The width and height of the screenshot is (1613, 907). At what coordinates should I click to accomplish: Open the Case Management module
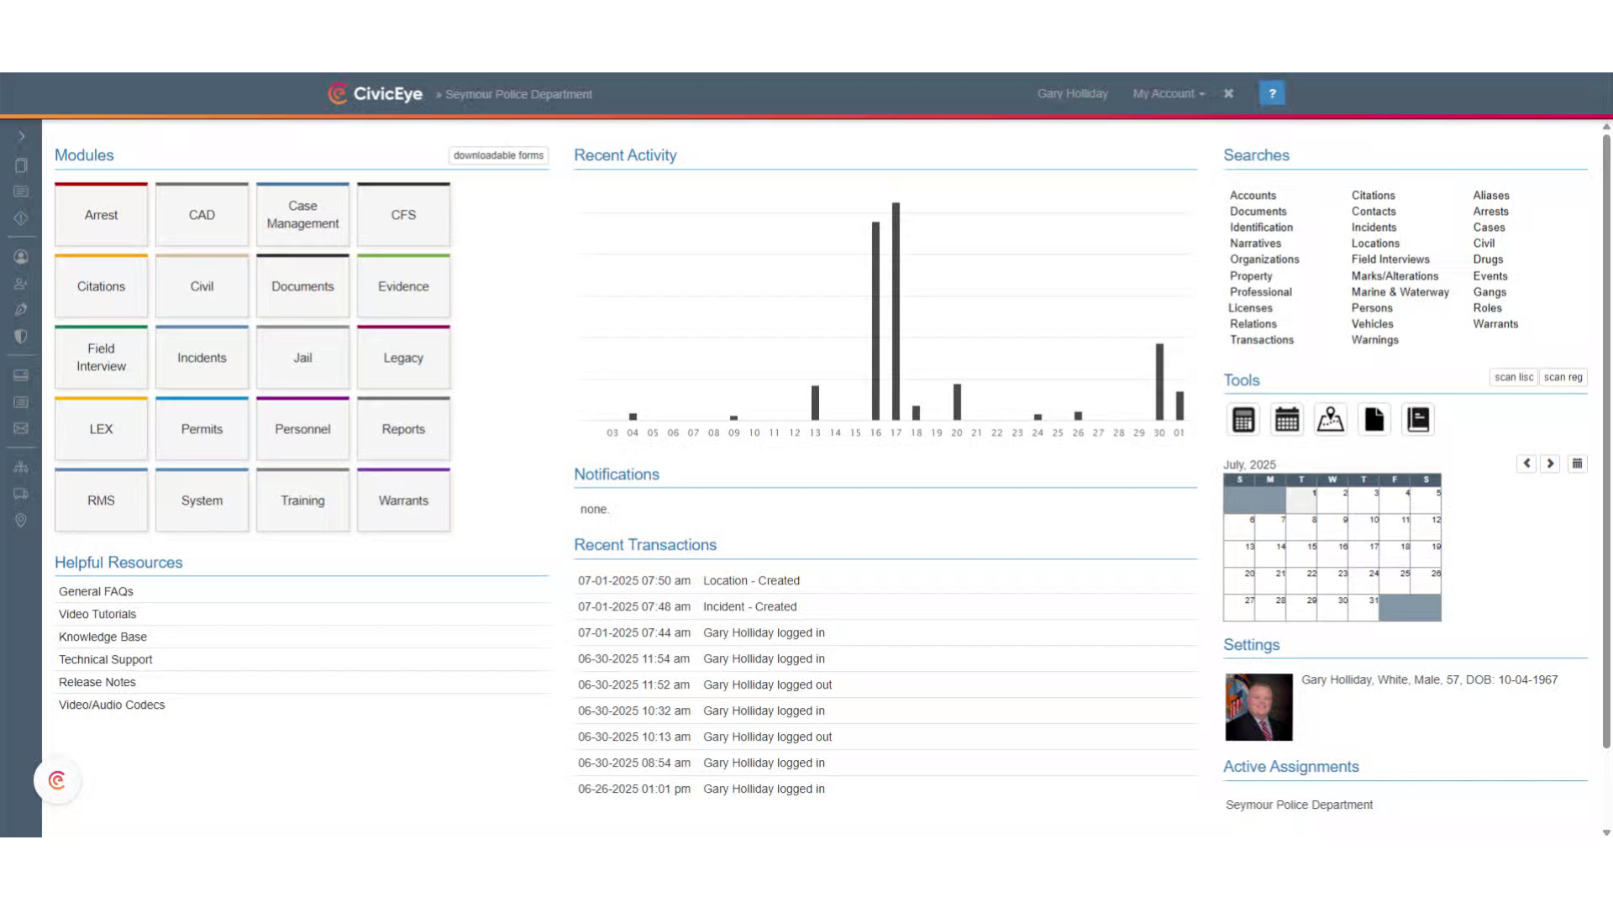tap(302, 214)
